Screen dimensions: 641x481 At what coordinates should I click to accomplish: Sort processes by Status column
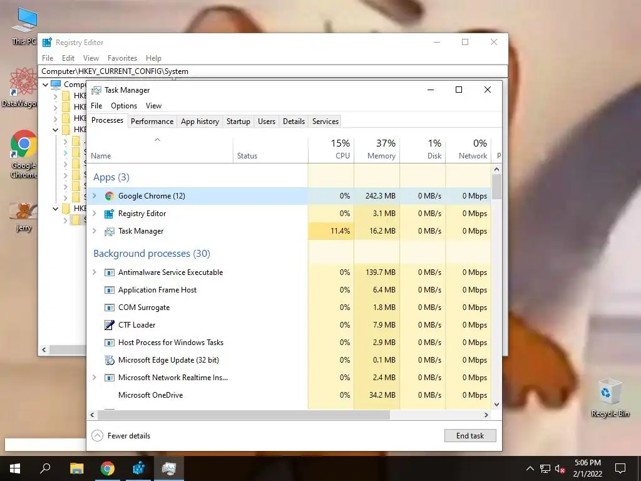coord(270,149)
